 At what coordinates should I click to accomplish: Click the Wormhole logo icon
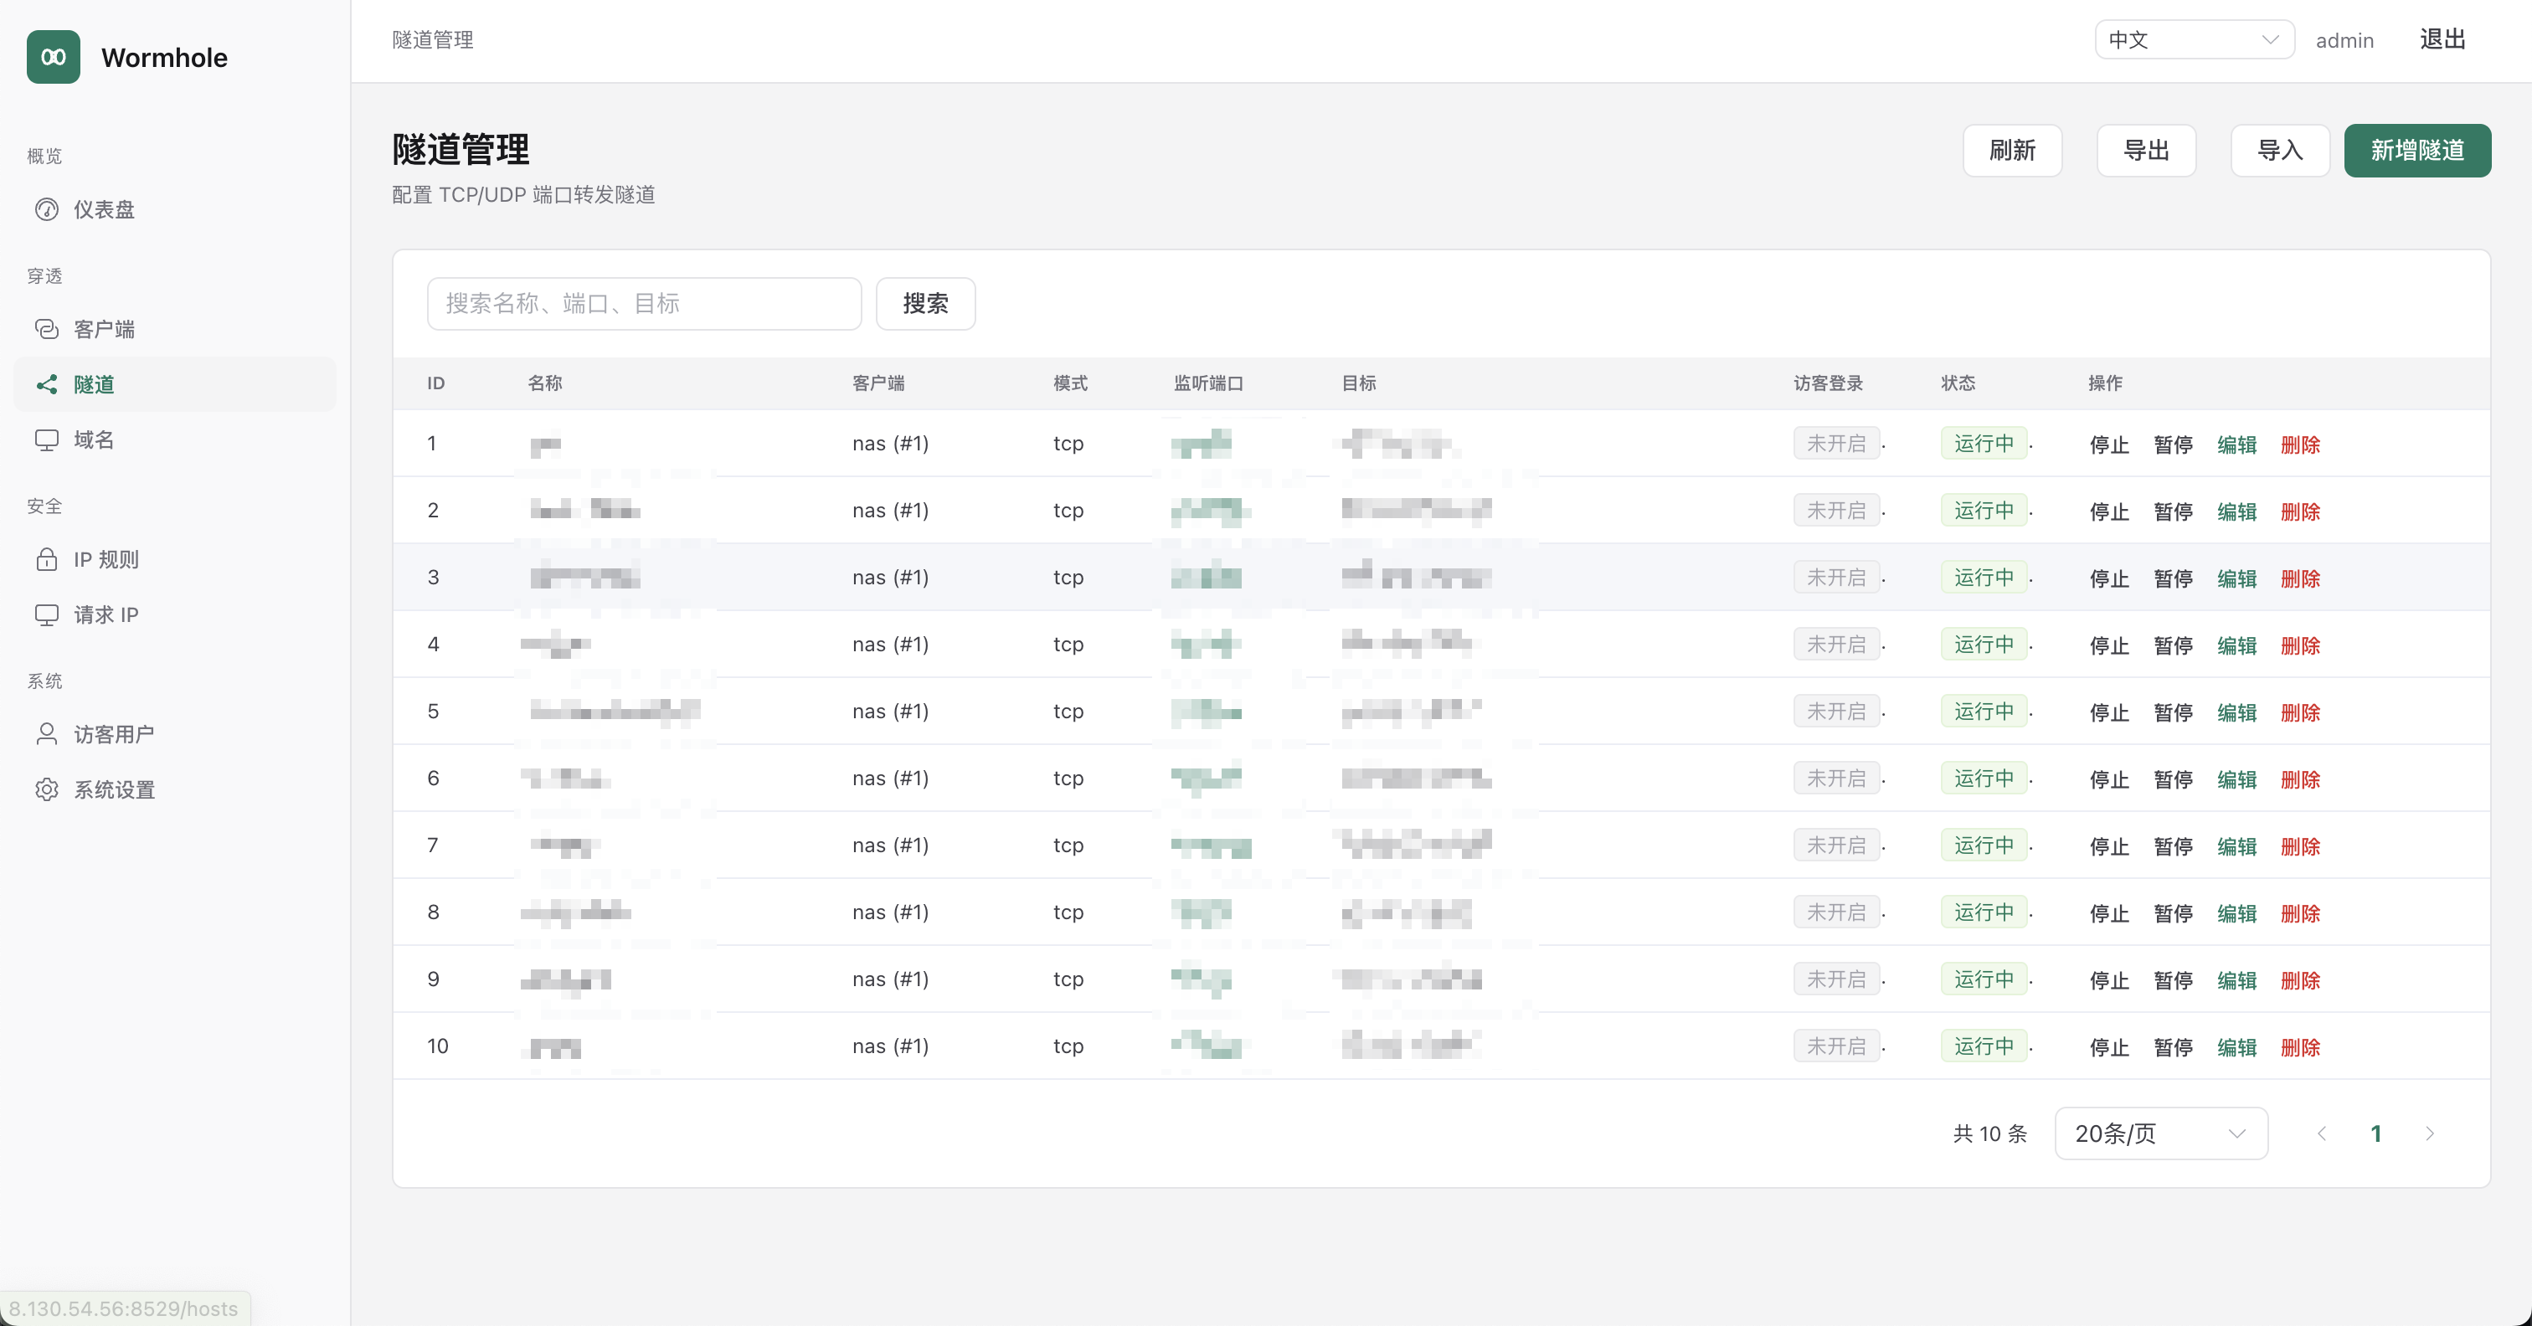pos(53,57)
